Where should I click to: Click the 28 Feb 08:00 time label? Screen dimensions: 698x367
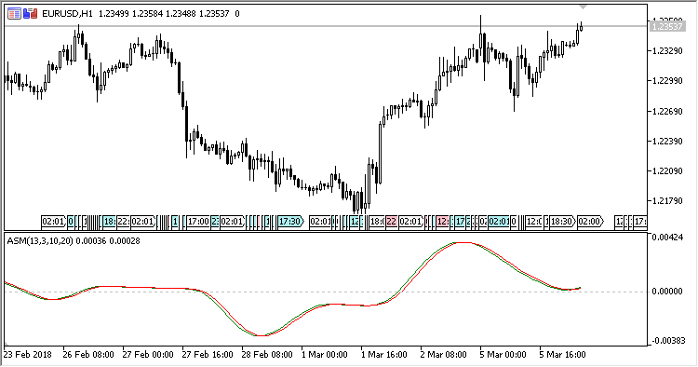(x=267, y=355)
